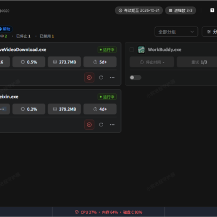Open the 全部分组 group dropdown

tap(176, 32)
